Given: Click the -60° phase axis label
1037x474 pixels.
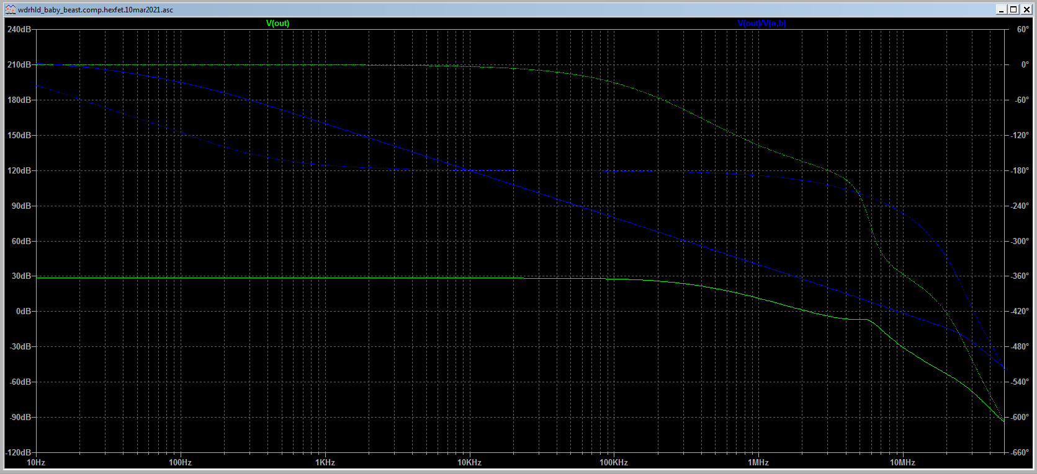Looking at the screenshot, I should (1021, 100).
